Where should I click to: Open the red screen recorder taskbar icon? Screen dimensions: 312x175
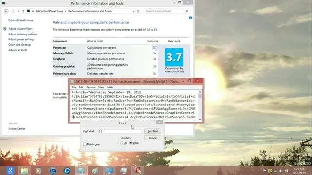137,171
